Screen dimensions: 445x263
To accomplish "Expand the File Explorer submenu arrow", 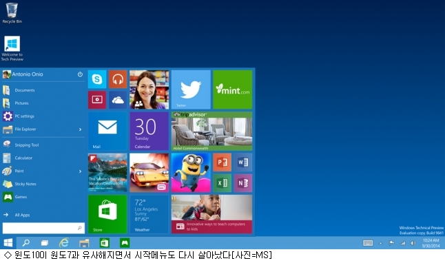I will pyautogui.click(x=80, y=129).
